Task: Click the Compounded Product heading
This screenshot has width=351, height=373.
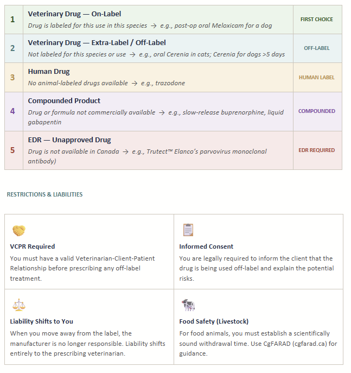Action: (x=64, y=100)
